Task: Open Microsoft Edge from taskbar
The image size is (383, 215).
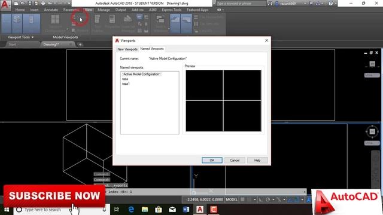Action: (131, 210)
